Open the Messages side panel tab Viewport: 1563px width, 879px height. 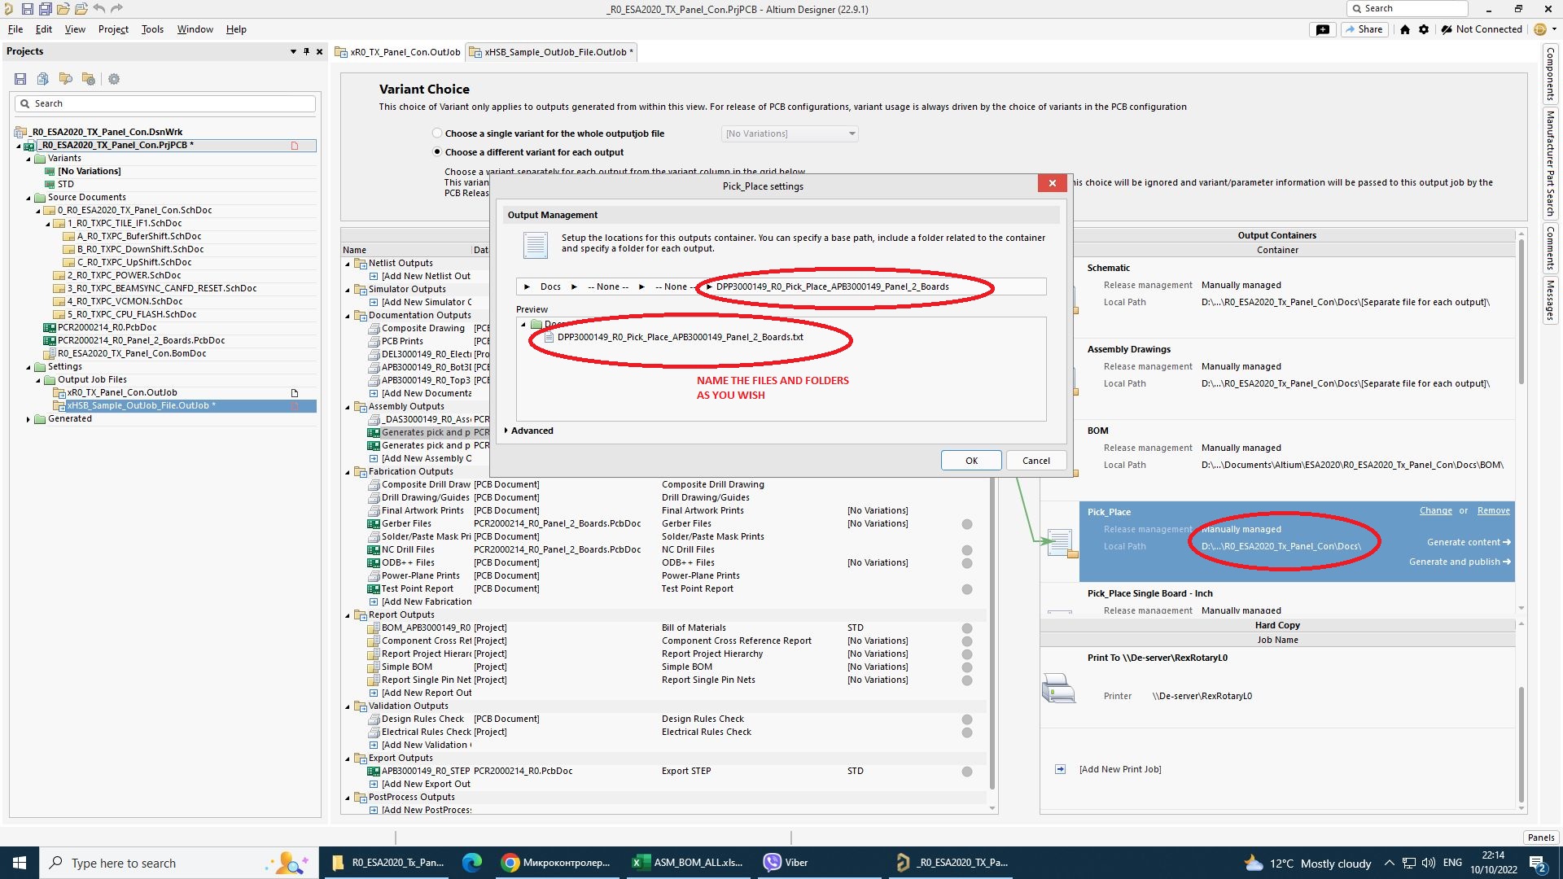coord(1550,300)
